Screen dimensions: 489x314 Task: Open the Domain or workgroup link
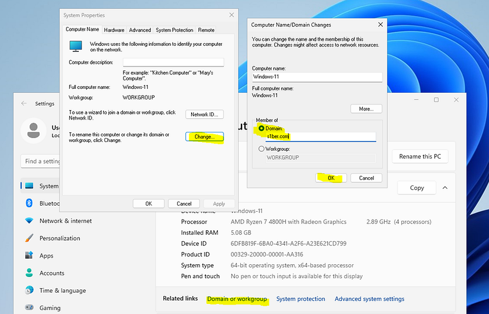coord(237,299)
